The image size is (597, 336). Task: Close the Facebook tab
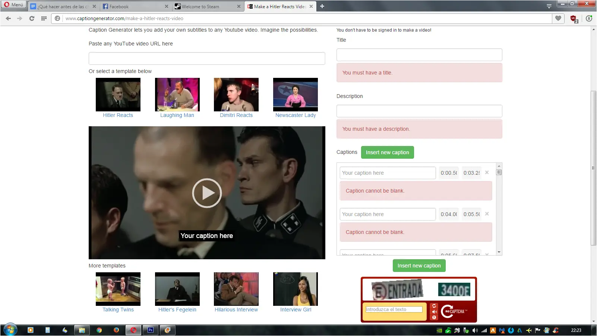pyautogui.click(x=166, y=6)
